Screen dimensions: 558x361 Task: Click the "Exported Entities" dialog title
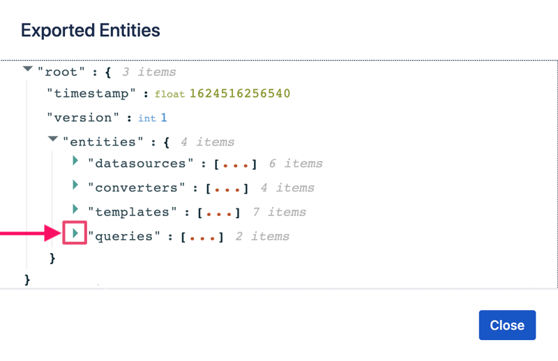pyautogui.click(x=91, y=30)
